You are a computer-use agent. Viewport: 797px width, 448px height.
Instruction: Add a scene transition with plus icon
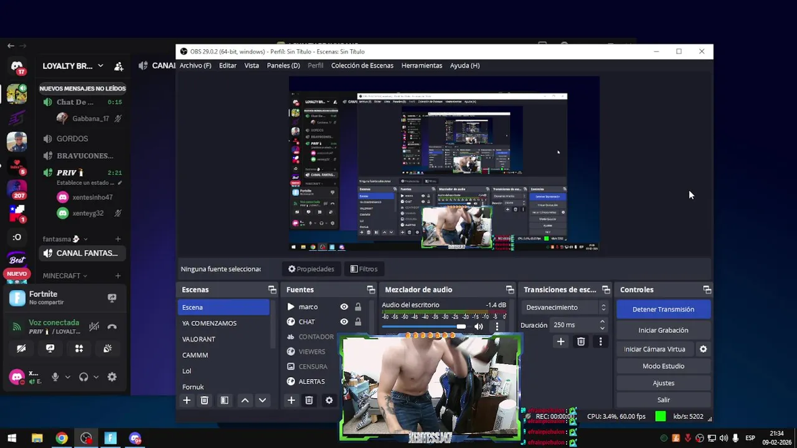[x=560, y=342]
